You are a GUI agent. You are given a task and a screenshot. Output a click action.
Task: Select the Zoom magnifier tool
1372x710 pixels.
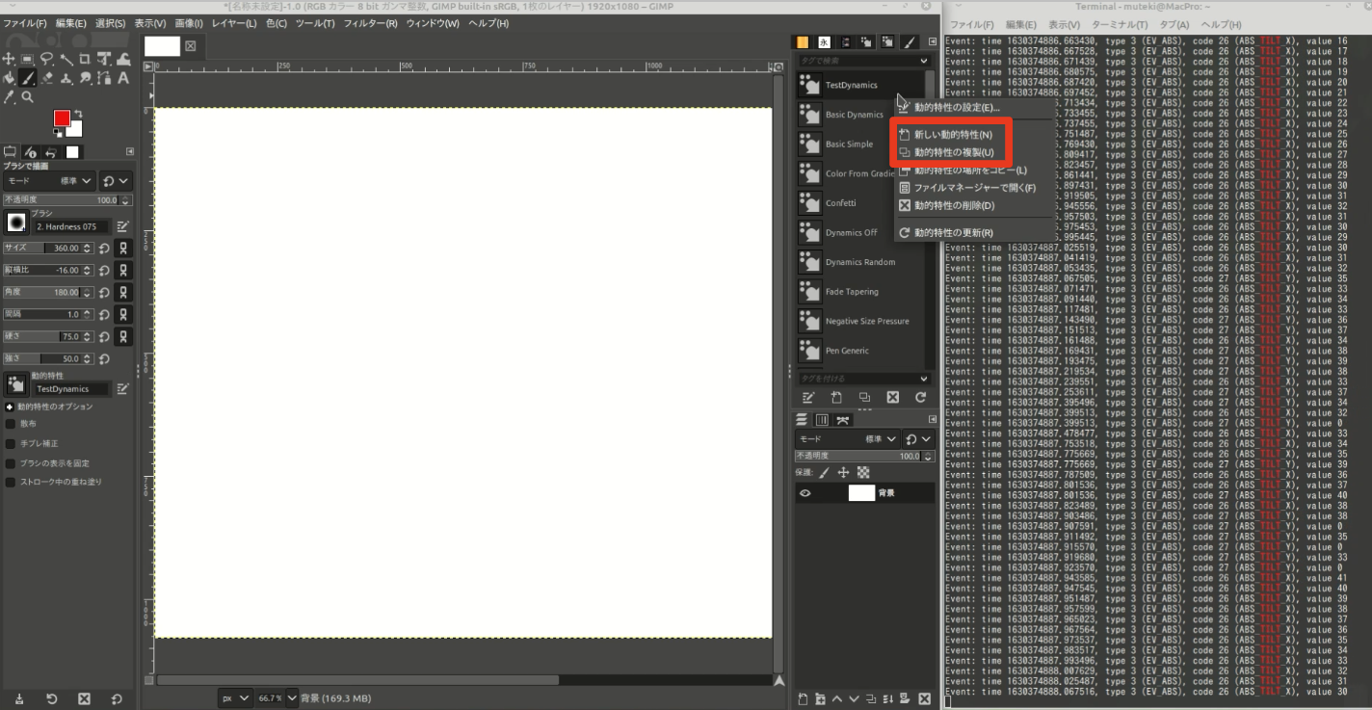[27, 97]
